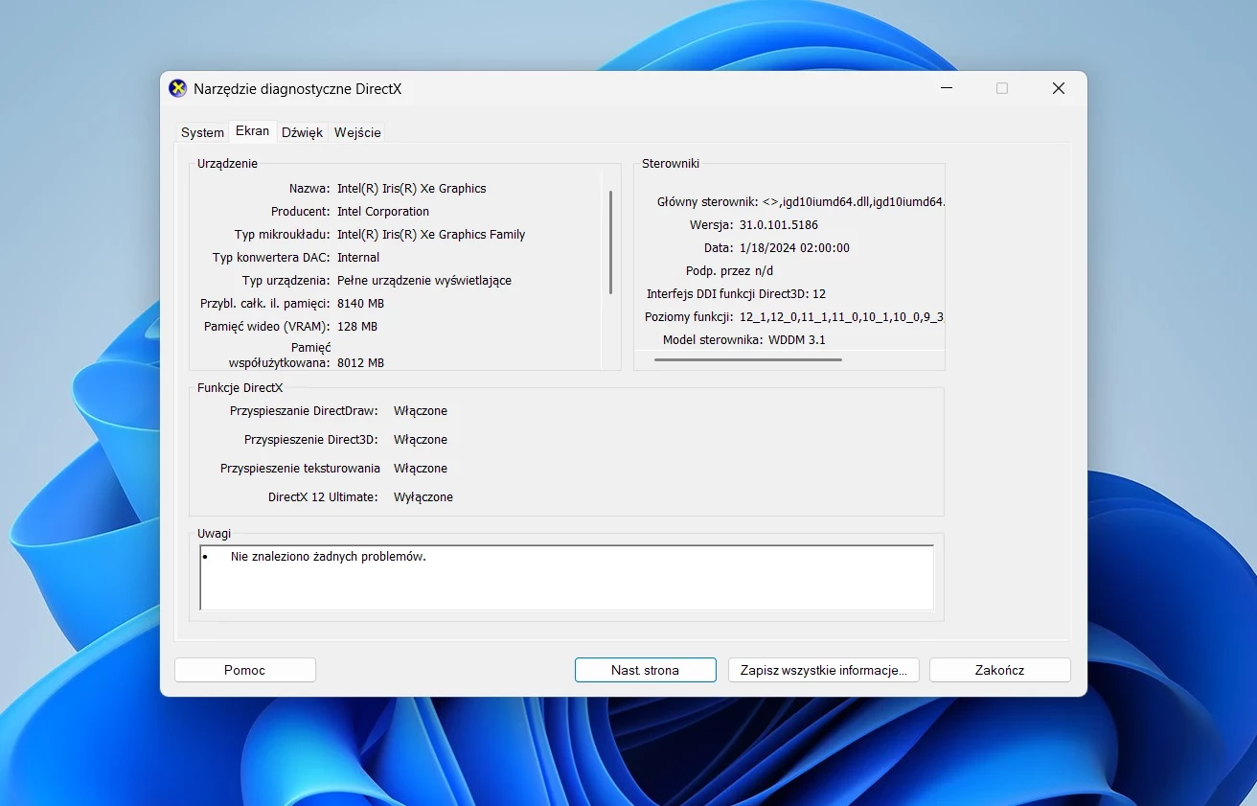Click the Główny sterownik file list value
This screenshot has width=1257, height=806.
[x=853, y=201]
